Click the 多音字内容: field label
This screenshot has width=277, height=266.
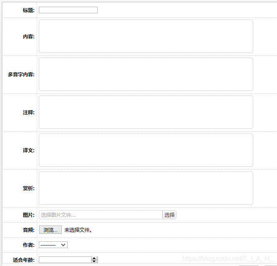click(21, 75)
